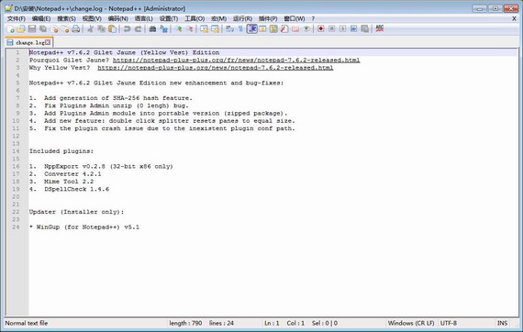Click the 'WinGup (for Notepad++) v5.1' line
This screenshot has width=523, height=332.
pos(88,227)
